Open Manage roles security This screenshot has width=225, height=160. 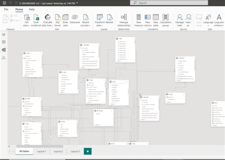pos(180,20)
